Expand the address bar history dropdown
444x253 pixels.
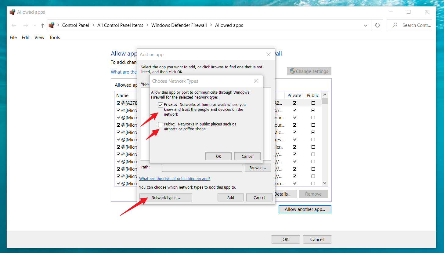coord(366,25)
